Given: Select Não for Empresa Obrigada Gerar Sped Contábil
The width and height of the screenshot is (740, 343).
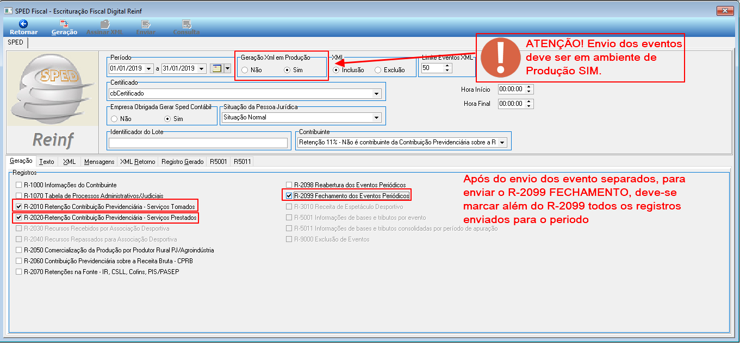Looking at the screenshot, I should [114, 119].
